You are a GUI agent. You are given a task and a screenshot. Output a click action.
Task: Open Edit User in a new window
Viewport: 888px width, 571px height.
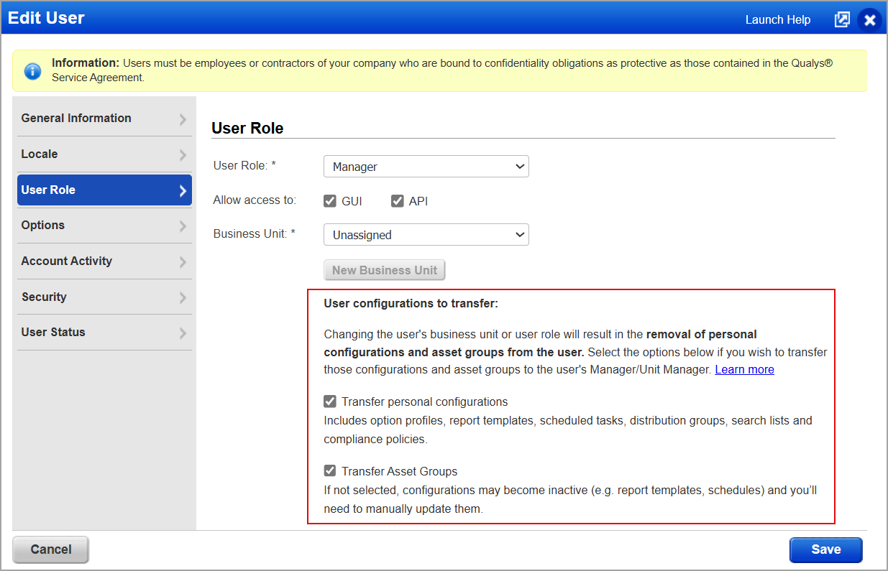(842, 19)
